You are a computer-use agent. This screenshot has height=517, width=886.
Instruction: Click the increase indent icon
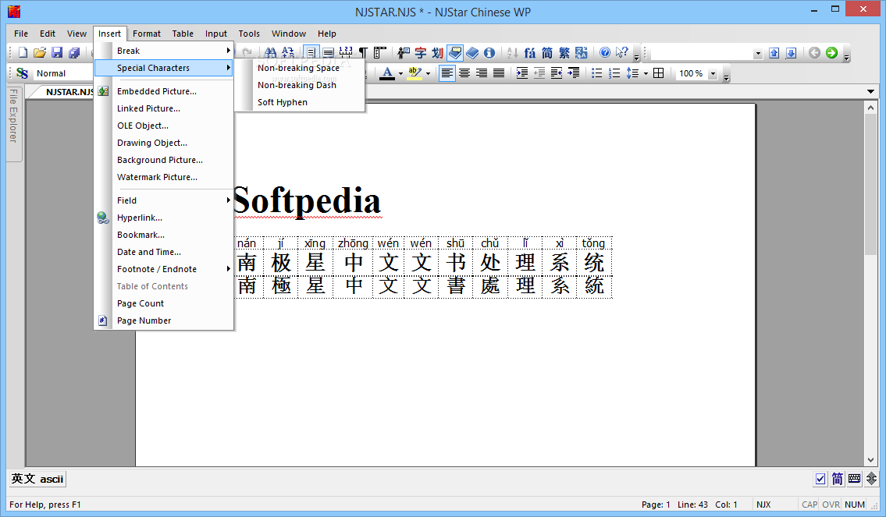(522, 73)
